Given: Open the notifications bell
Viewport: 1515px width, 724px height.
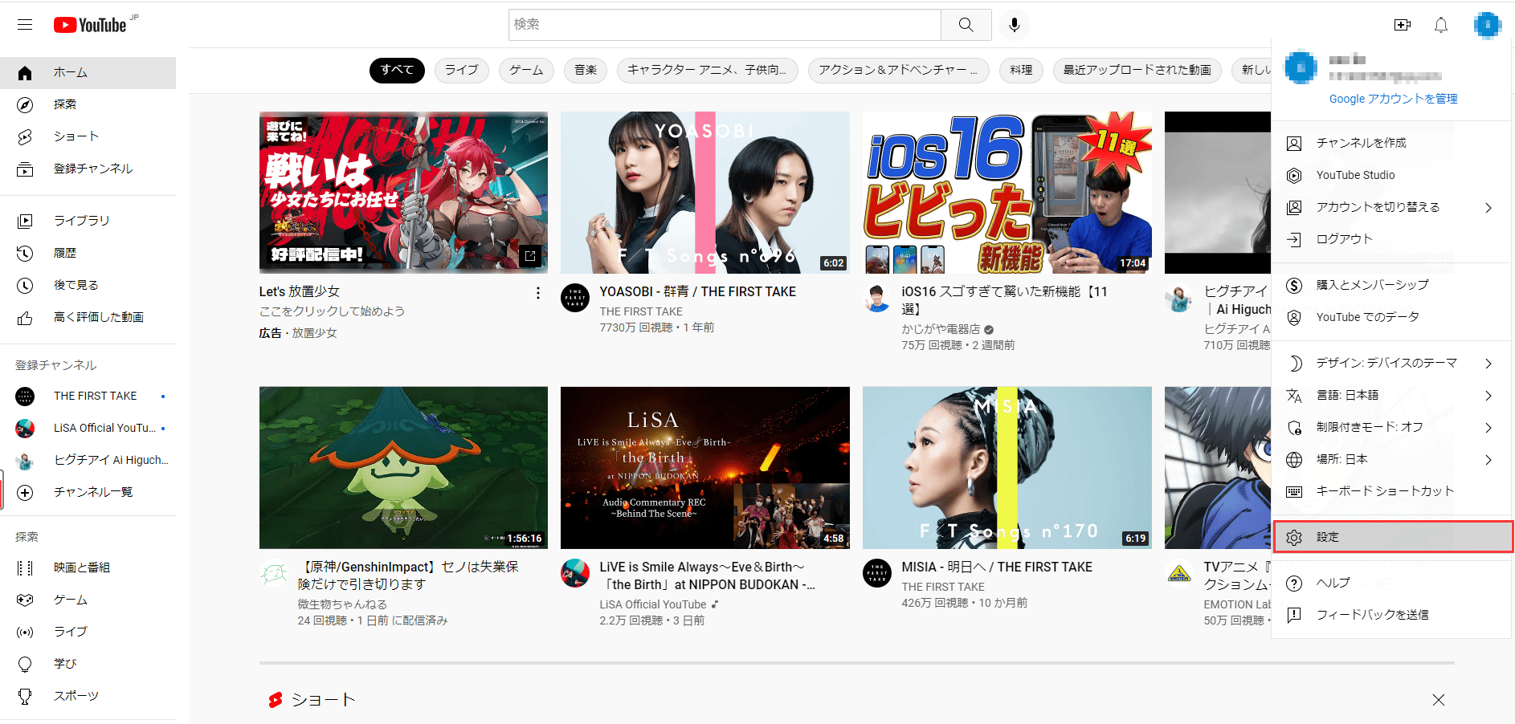Looking at the screenshot, I should point(1440,25).
